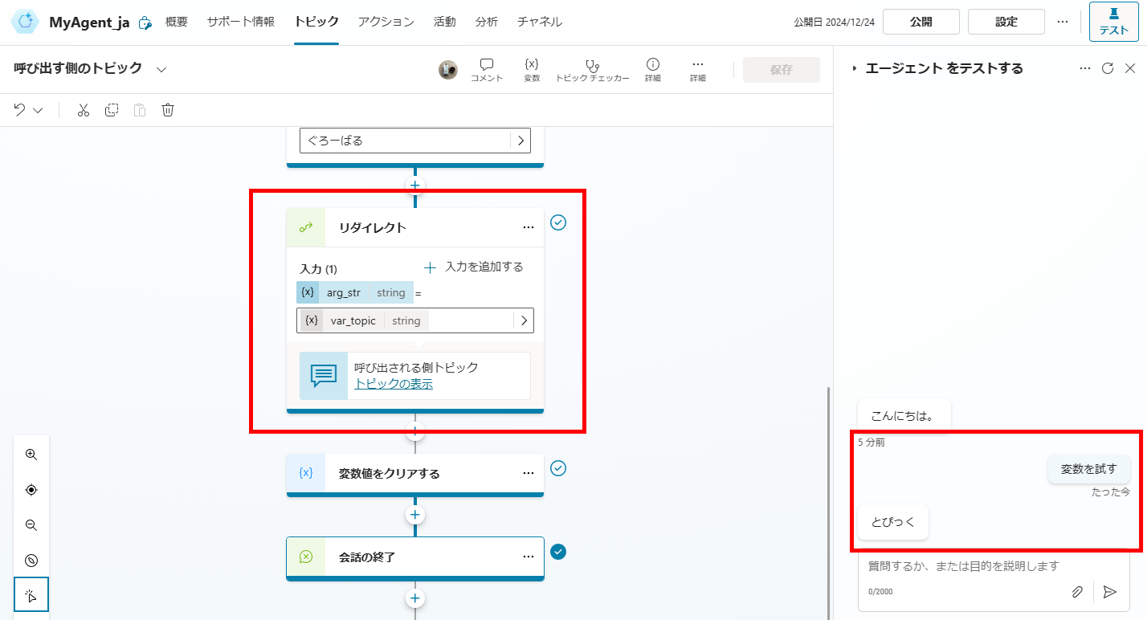Toggle the checkmark beside リダイレクト node
Viewport: 1147px width, 620px height.
[558, 222]
